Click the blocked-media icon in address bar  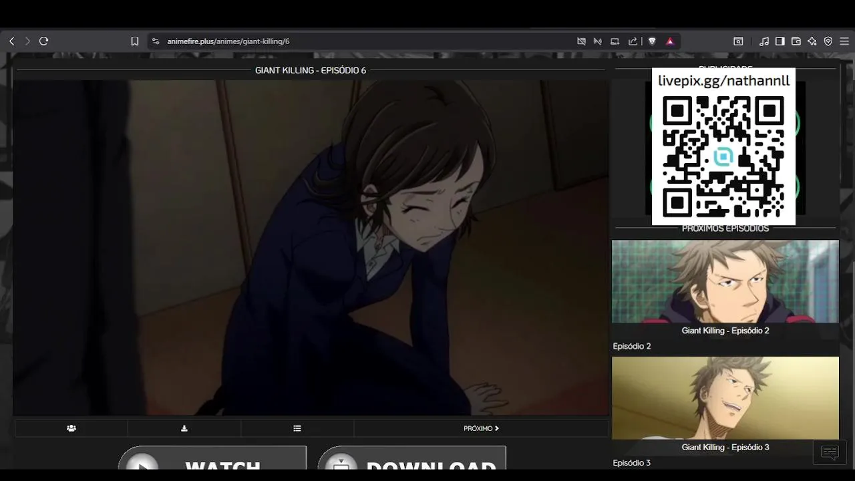pyautogui.click(x=598, y=41)
